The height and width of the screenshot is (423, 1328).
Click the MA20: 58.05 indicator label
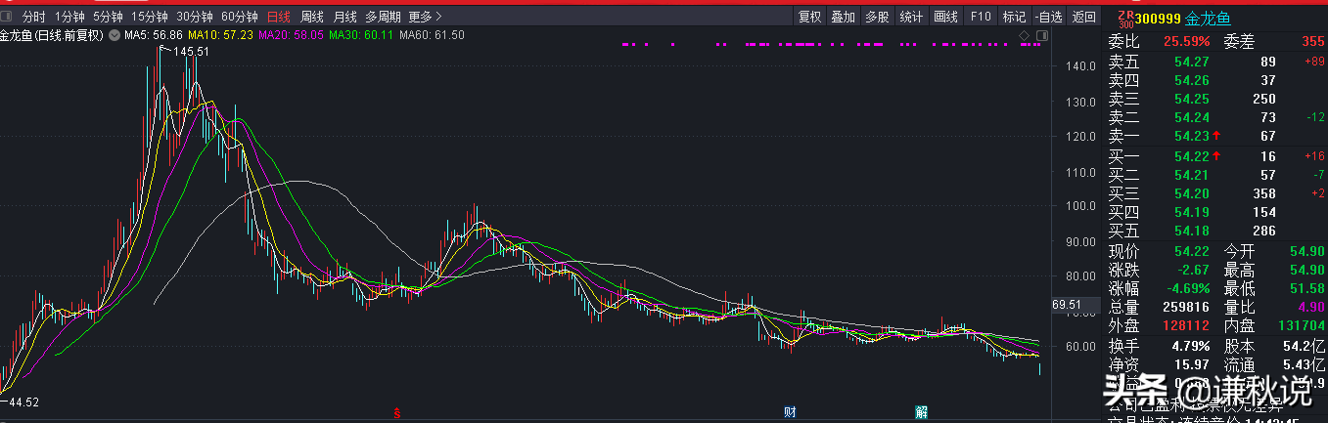pyautogui.click(x=291, y=35)
